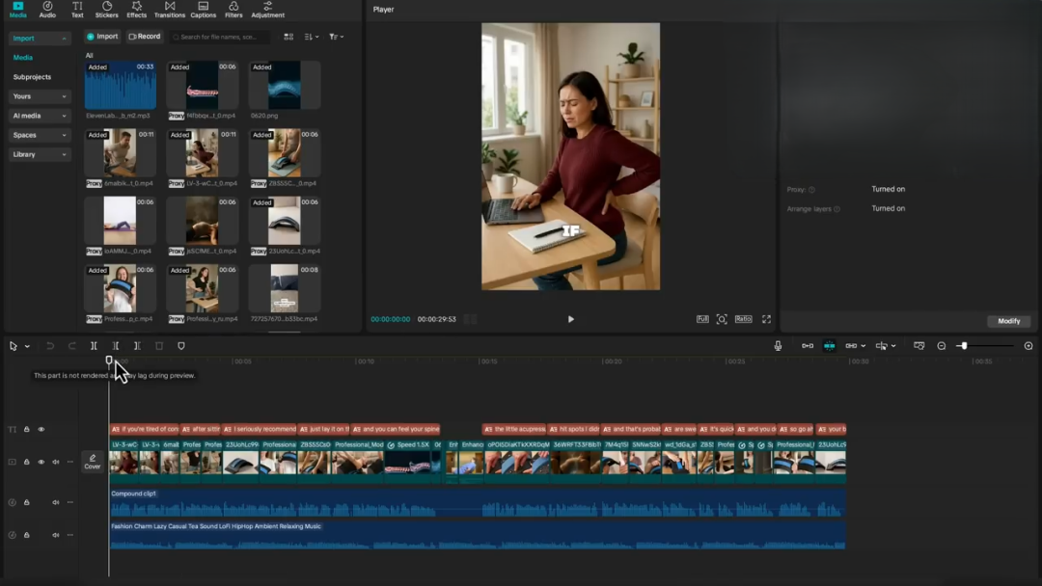Zoom out the timeline with minus icon
The image size is (1042, 586).
coord(941,346)
